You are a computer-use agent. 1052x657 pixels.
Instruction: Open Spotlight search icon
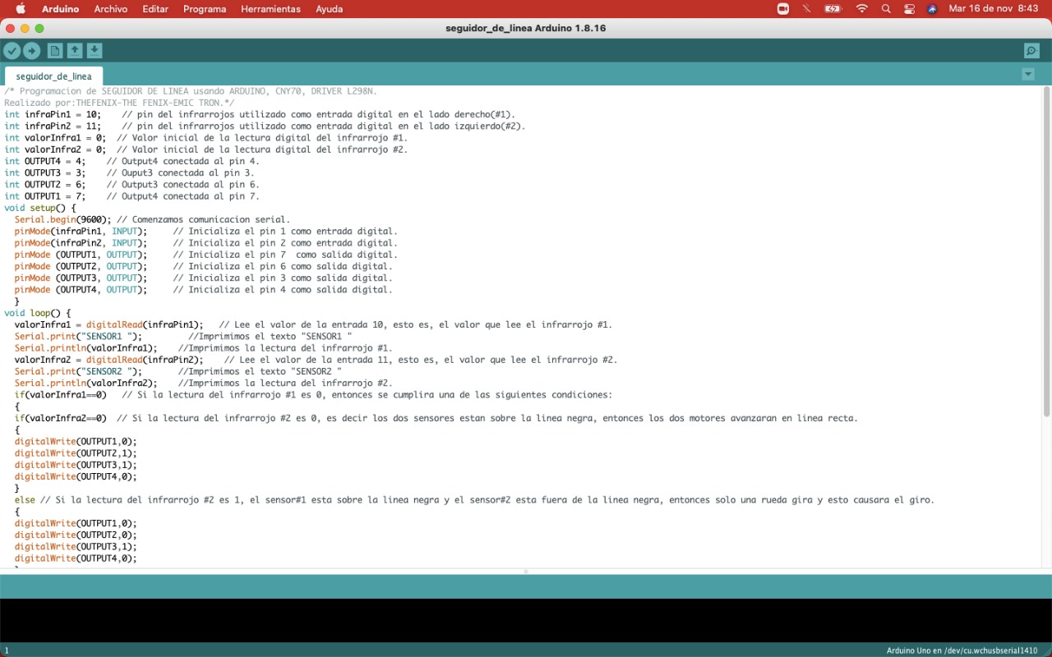tap(886, 9)
